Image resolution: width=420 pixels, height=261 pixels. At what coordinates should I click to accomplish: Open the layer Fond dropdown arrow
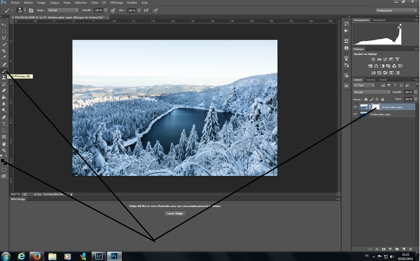coord(415,99)
